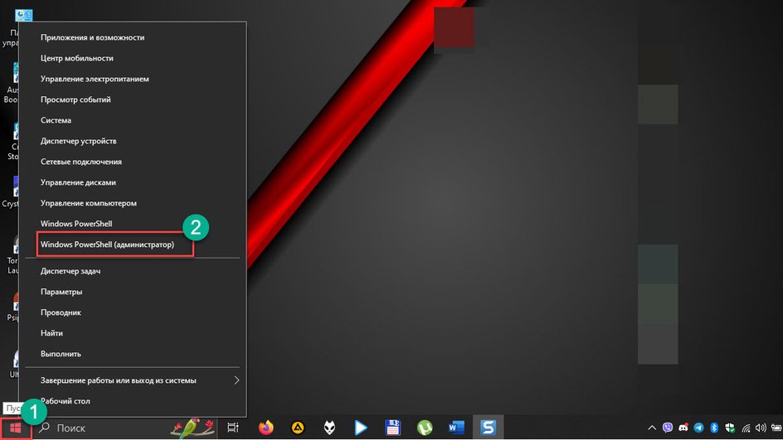Open Диспетчер задач

[x=133, y=271]
